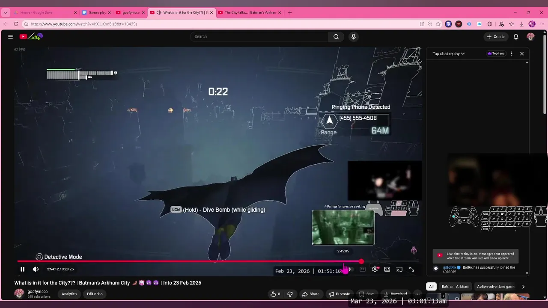Open a new browser tab

tap(290, 12)
